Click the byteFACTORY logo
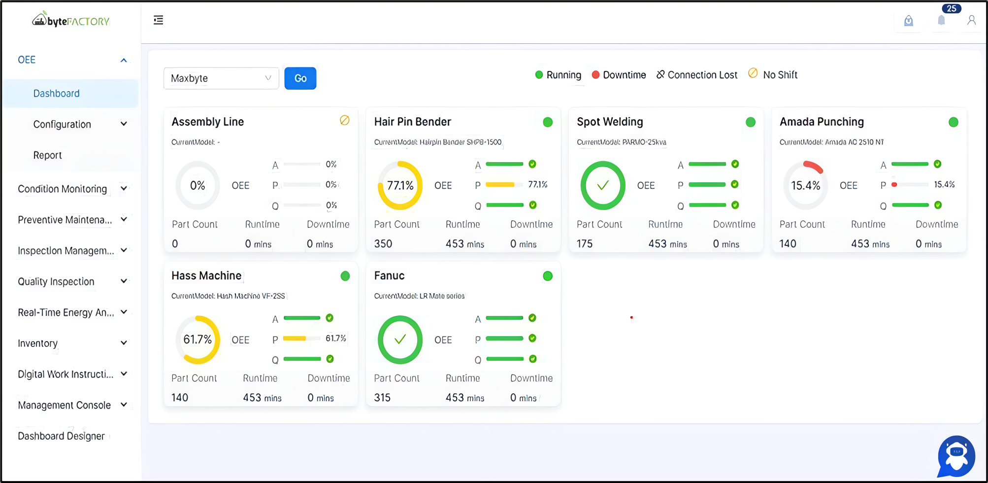The width and height of the screenshot is (988, 483). (71, 20)
